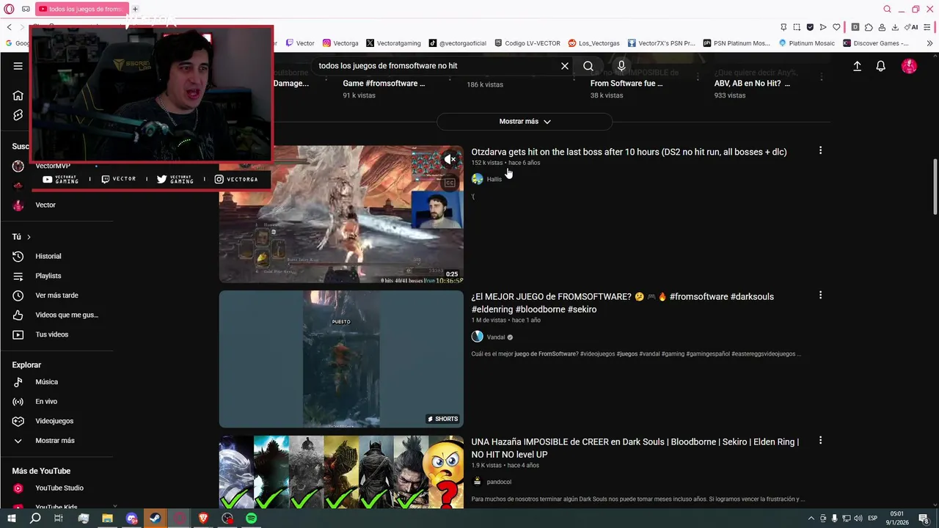Open the Codigo LV-VECTOR bookmark
The width and height of the screenshot is (939, 528).
(x=527, y=43)
